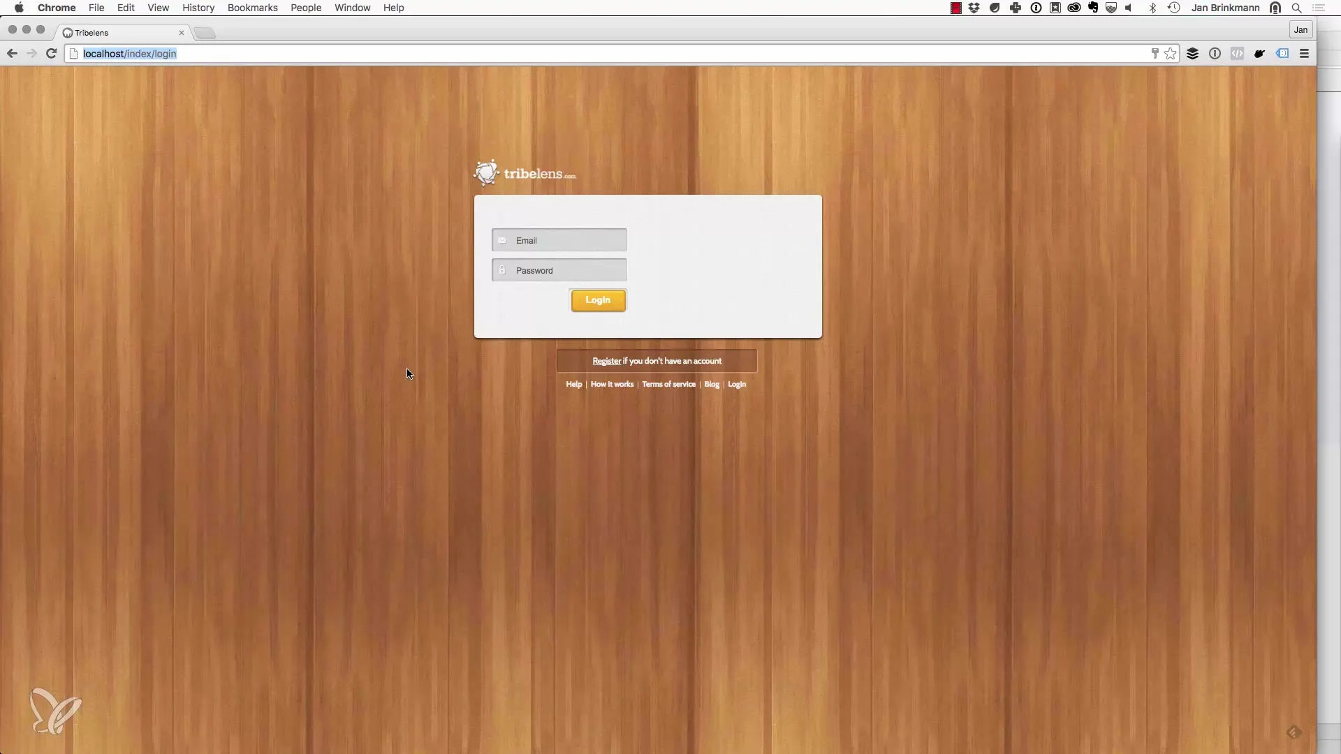The image size is (1341, 754).
Task: Go forward in browser history
Action: point(31,54)
